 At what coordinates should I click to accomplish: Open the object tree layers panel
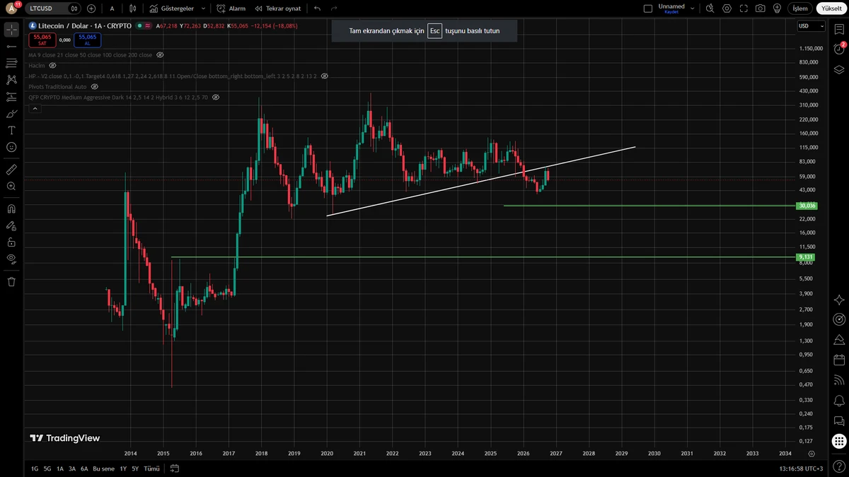pyautogui.click(x=839, y=69)
